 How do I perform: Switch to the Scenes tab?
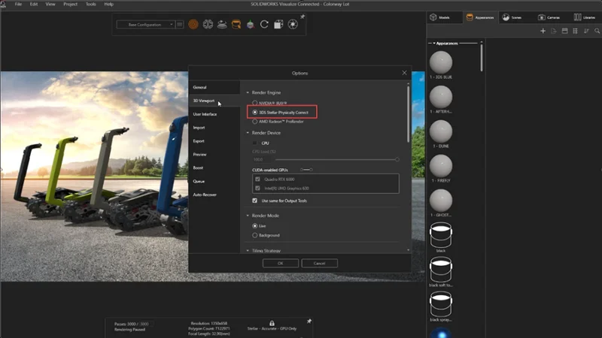[x=511, y=17]
